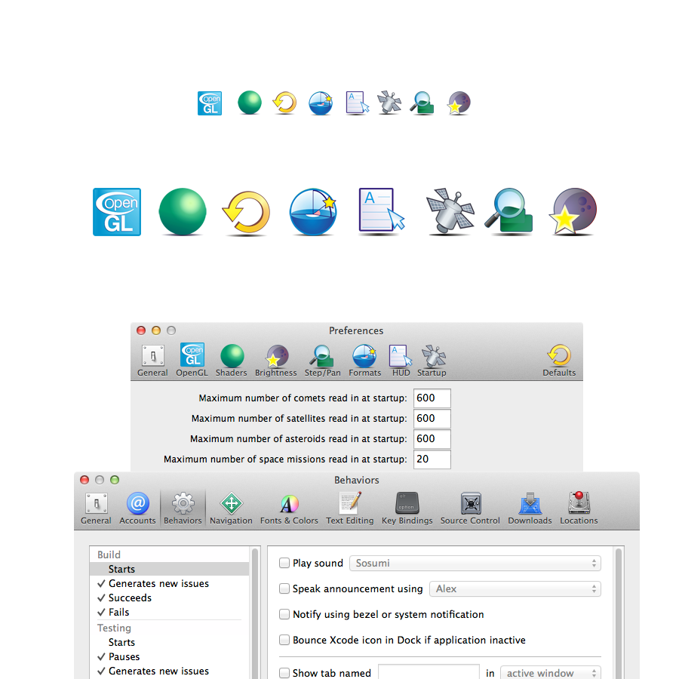
Task: Open the Startup preferences pane
Action: (432, 361)
